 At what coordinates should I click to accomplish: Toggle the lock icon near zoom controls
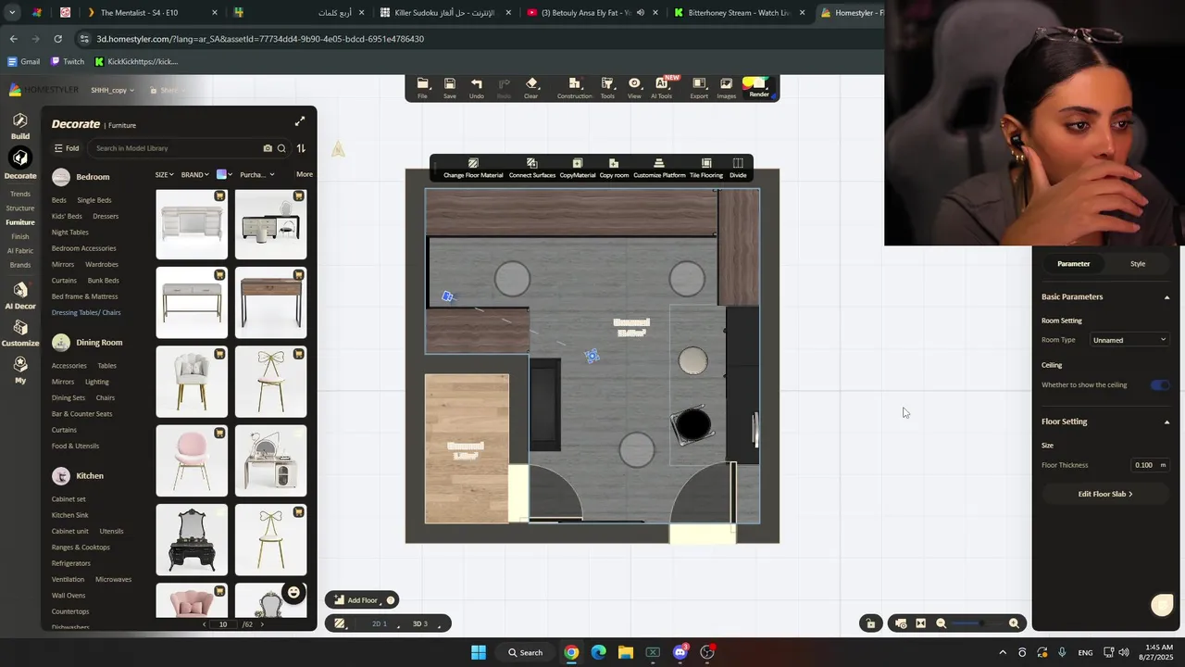coord(870,623)
